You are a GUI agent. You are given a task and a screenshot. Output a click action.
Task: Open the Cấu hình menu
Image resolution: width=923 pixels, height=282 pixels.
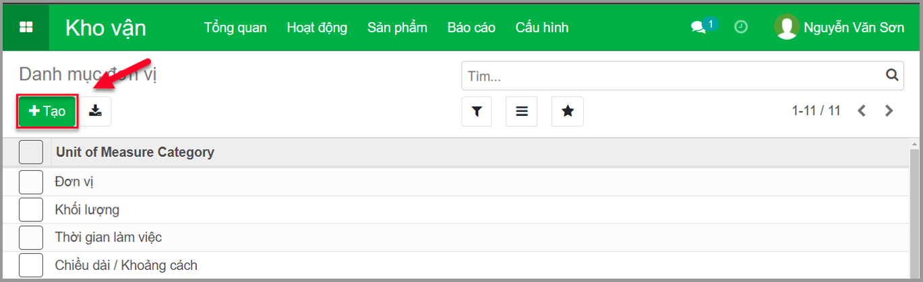pyautogui.click(x=541, y=28)
